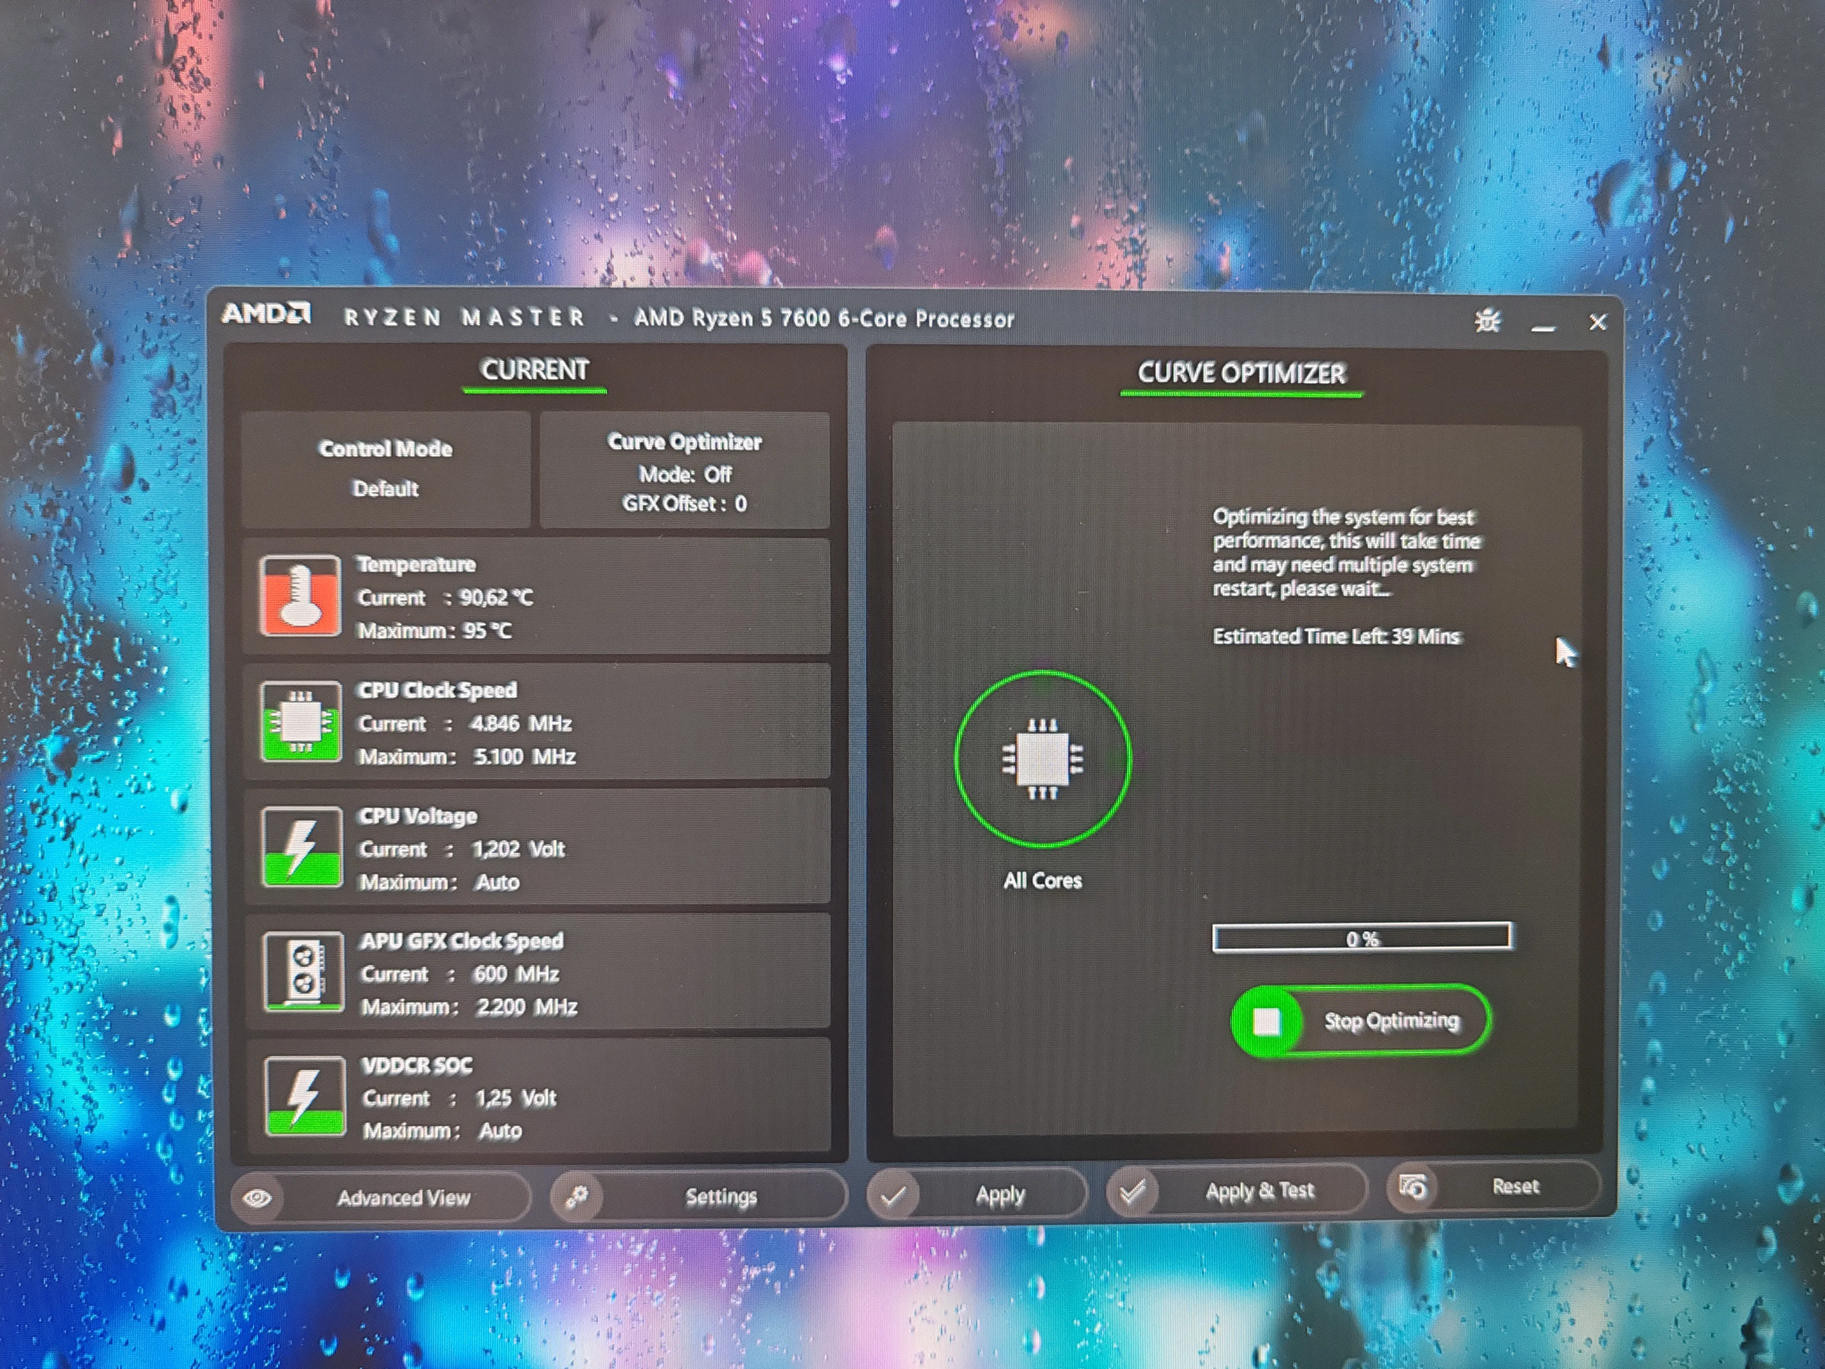The image size is (1825, 1369).
Task: Click the eye icon beside Advanced View
Action: (257, 1197)
